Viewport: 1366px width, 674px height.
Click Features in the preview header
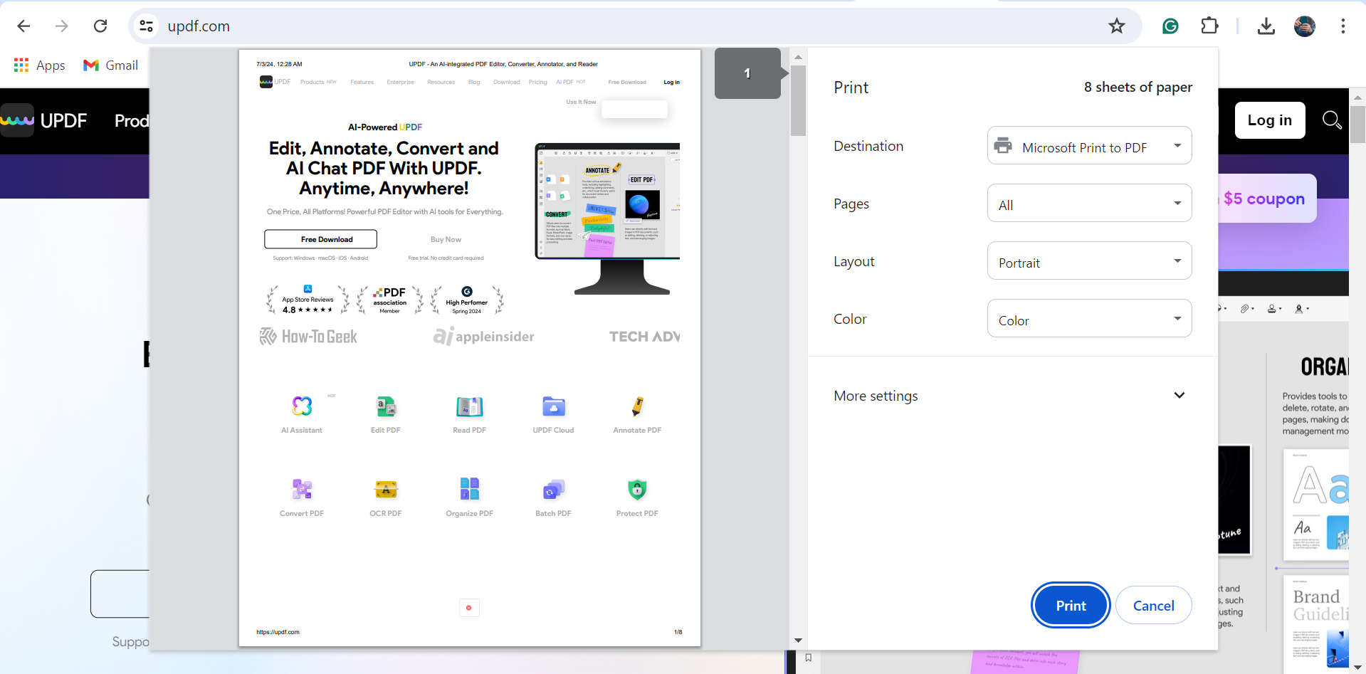pyautogui.click(x=362, y=82)
